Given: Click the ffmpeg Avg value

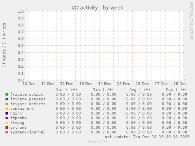Looking at the screenshot, I should click(x=139, y=123).
